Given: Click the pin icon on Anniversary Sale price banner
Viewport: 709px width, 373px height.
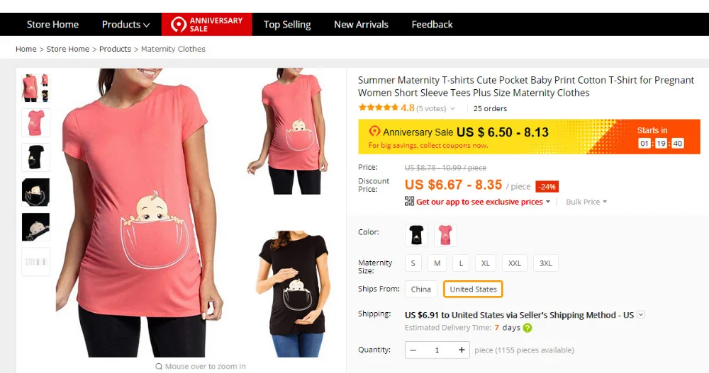Looking at the screenshot, I should pyautogui.click(x=374, y=131).
